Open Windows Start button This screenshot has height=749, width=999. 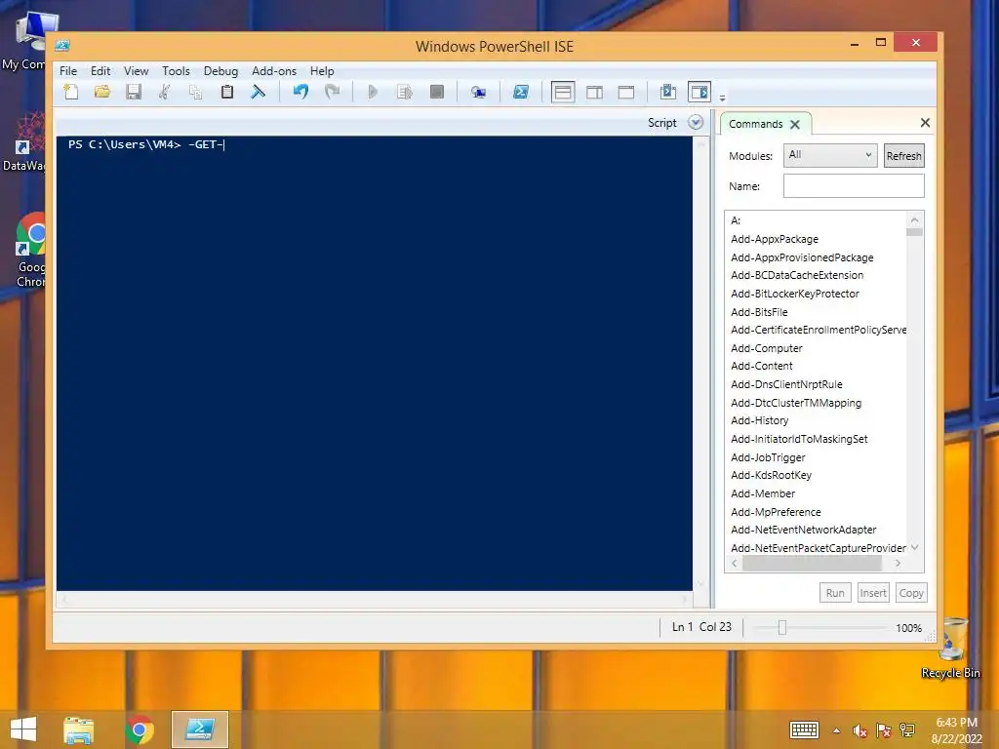(23, 729)
